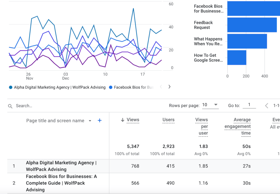This screenshot has height=194, width=280.
Task: Sort by Average engagement time column
Action: point(238,126)
